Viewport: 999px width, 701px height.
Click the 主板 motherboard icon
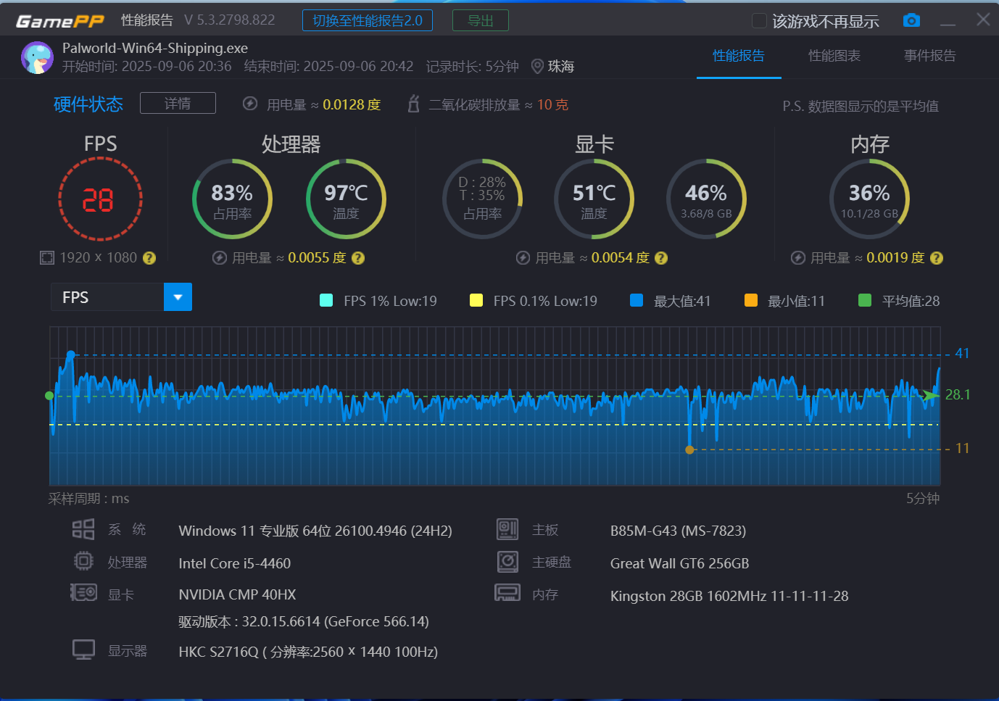tap(507, 529)
